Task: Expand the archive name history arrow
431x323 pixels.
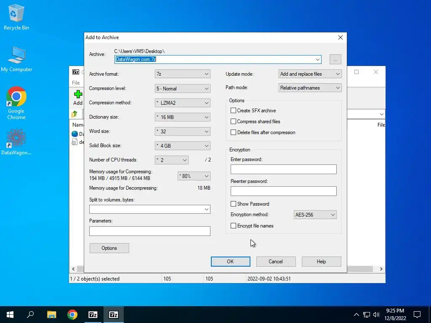Action: point(317,59)
